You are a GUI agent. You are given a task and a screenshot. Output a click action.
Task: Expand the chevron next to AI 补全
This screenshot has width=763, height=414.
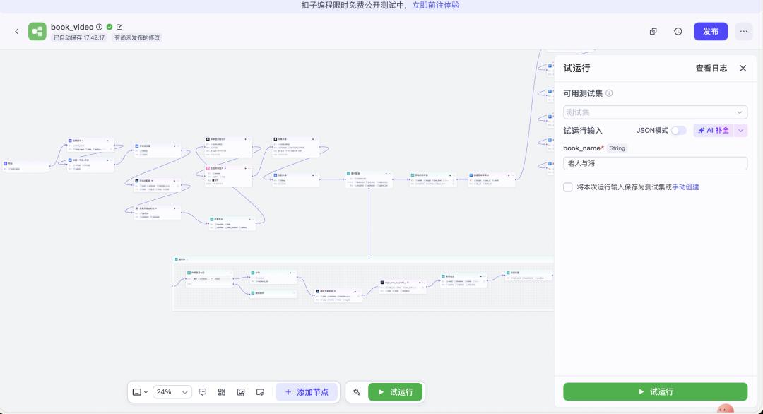click(x=740, y=130)
